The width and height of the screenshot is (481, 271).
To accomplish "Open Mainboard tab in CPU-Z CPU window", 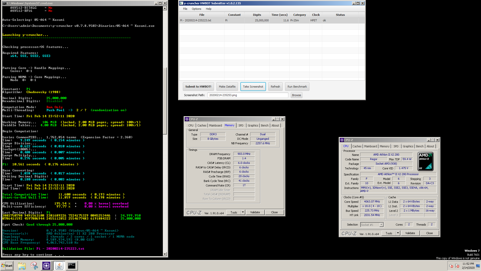I will (371, 146).
